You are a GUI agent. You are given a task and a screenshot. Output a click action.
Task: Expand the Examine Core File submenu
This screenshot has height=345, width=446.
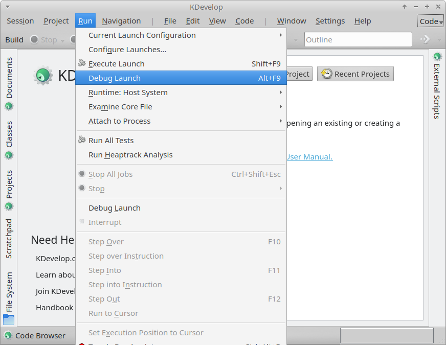coord(181,107)
